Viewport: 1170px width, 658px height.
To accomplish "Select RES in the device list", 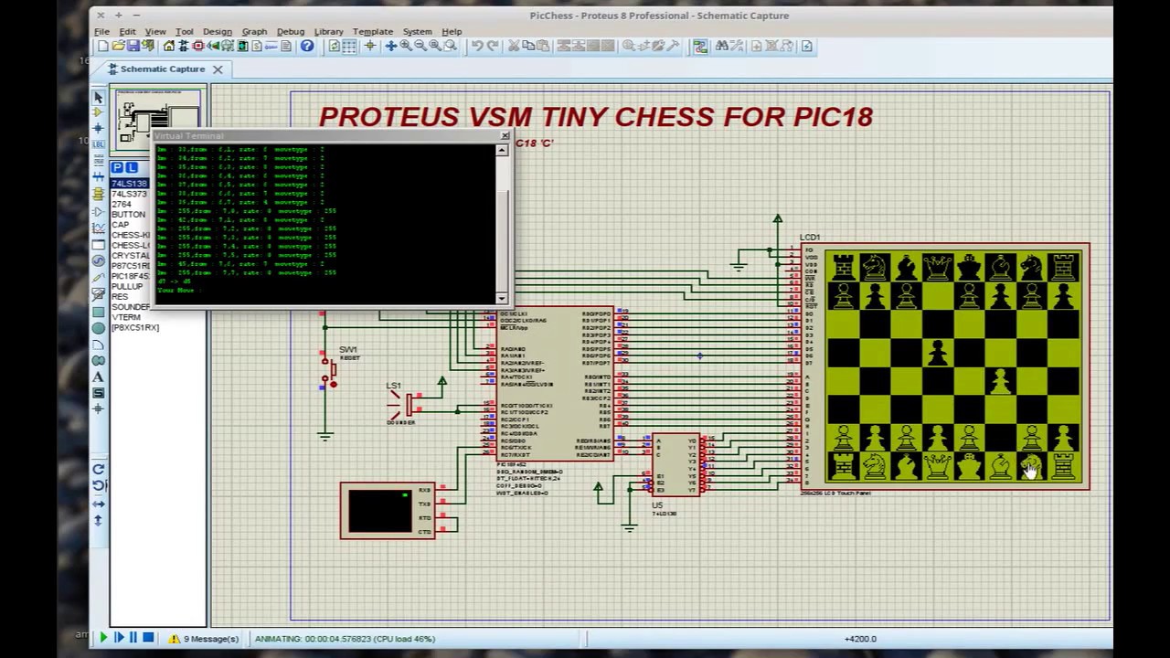I will 120,297.
